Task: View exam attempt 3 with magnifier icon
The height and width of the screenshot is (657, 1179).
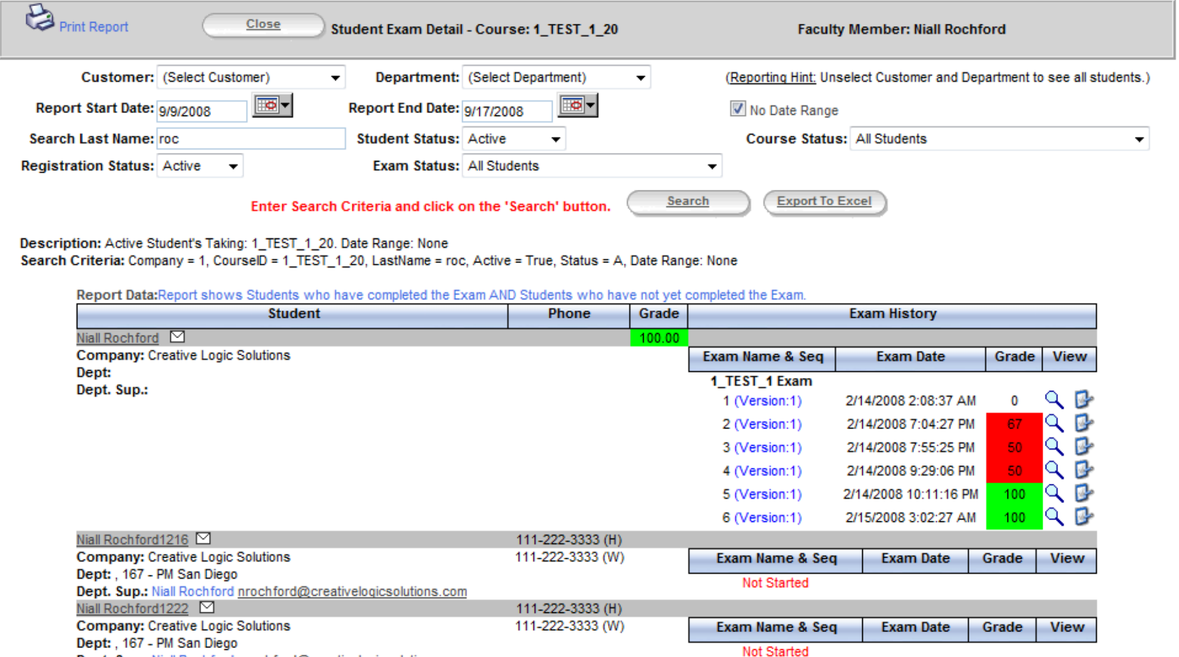Action: [x=1054, y=447]
